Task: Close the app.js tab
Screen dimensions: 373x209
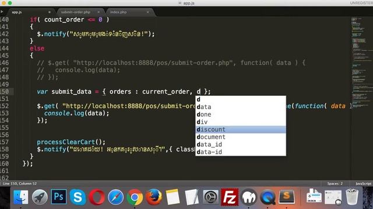Action: [x=50, y=12]
